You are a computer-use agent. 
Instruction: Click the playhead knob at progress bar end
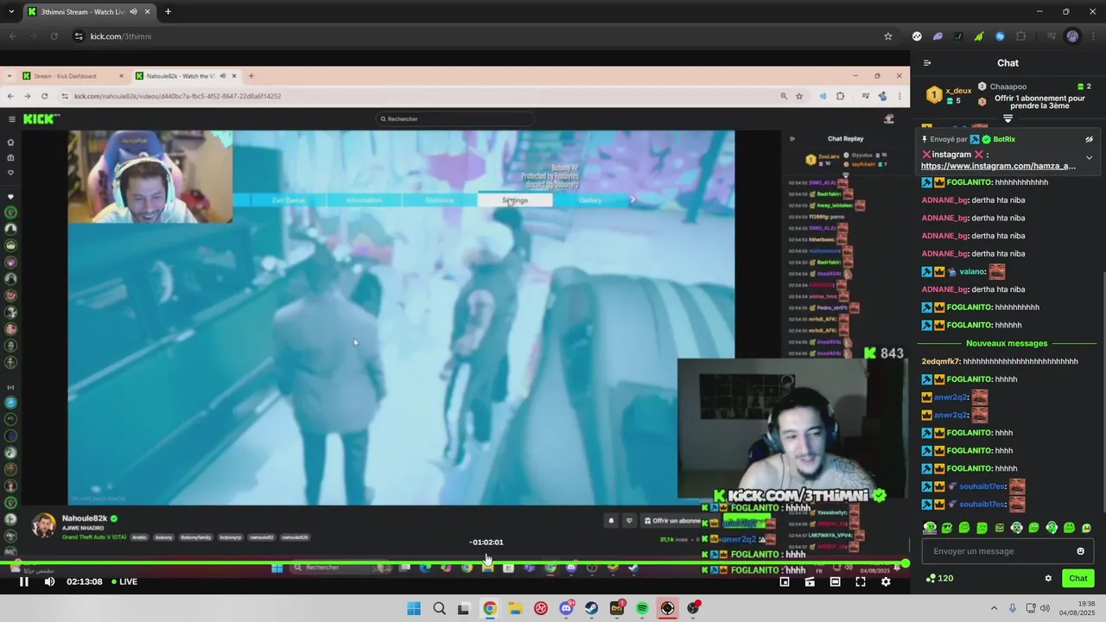905,564
